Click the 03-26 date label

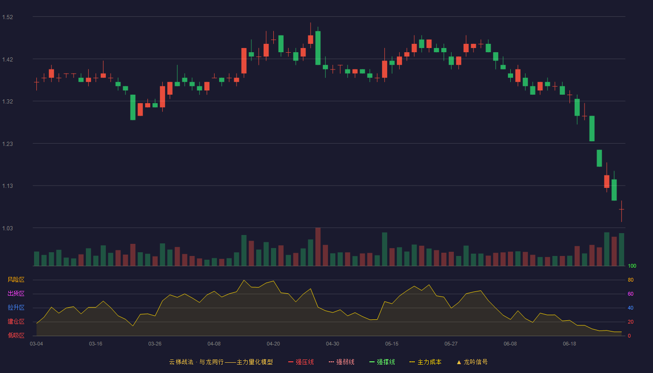[x=155, y=344]
